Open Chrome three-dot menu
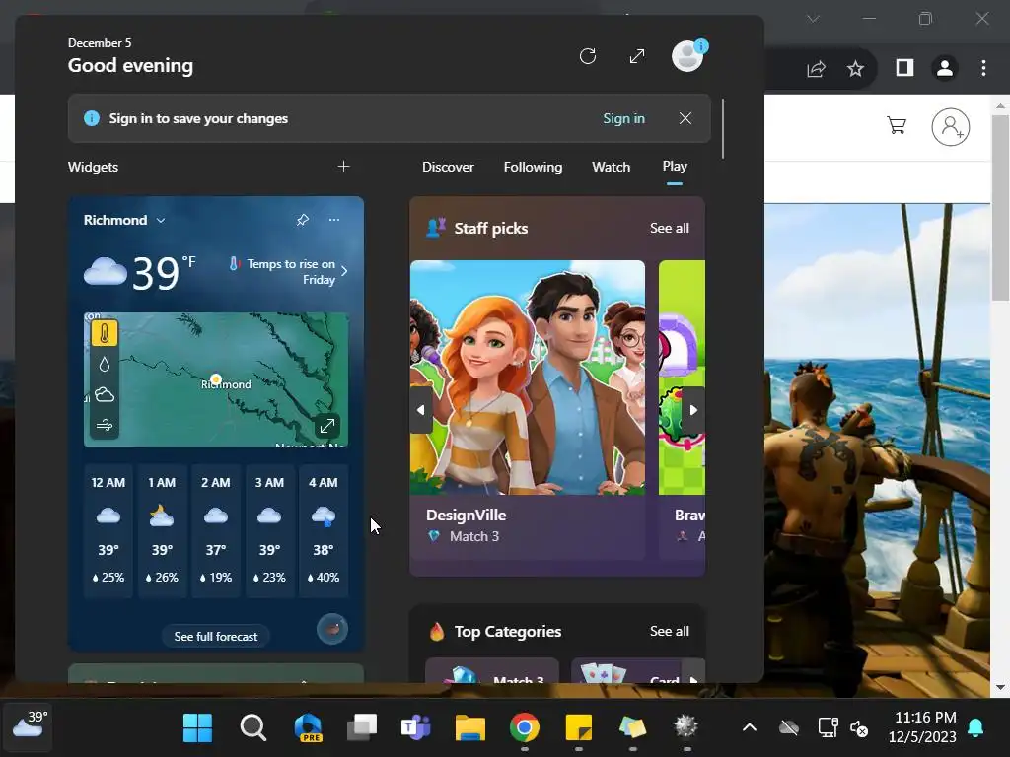Viewport: 1010px width, 757px height. [x=983, y=68]
